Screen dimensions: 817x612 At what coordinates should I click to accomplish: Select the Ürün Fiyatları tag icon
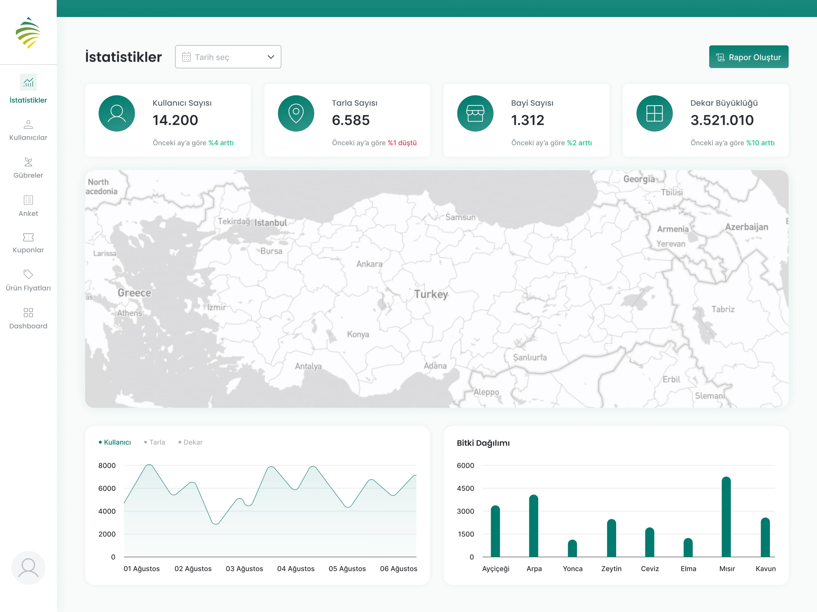(x=28, y=275)
